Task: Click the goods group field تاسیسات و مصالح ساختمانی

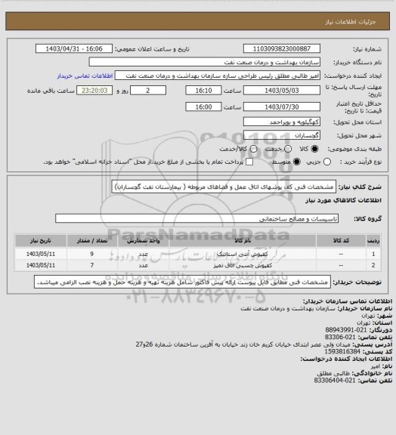Action: 196,218
